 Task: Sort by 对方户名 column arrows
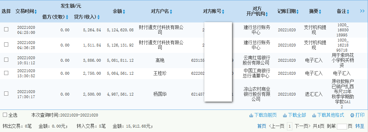click(171, 11)
